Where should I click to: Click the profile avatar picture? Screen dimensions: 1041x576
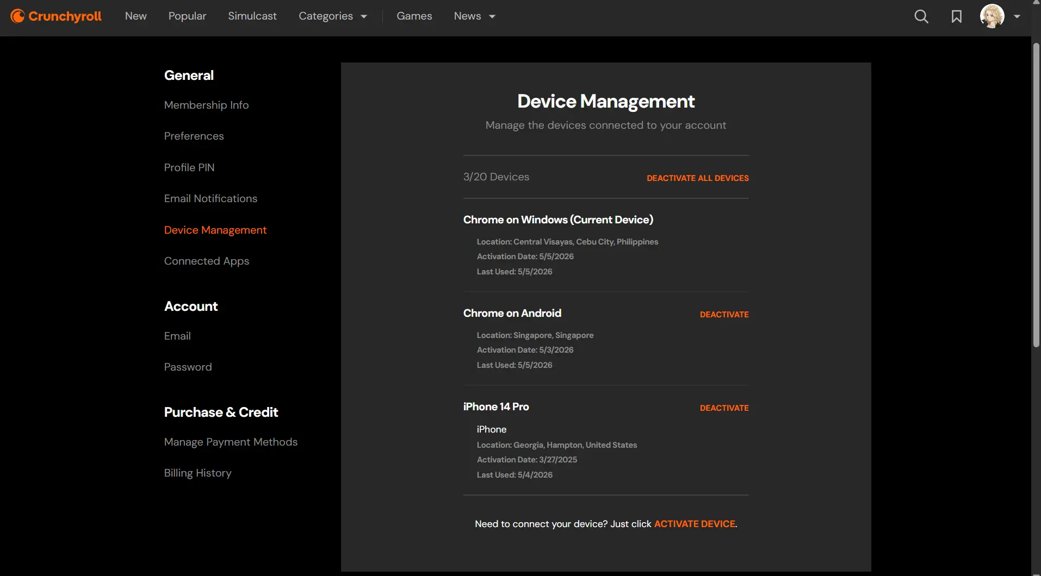click(x=992, y=16)
